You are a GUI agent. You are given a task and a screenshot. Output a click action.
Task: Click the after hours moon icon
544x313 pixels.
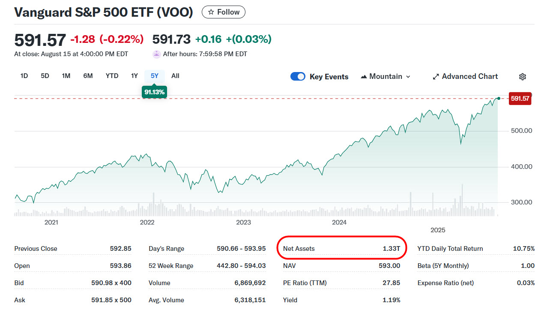(156, 54)
